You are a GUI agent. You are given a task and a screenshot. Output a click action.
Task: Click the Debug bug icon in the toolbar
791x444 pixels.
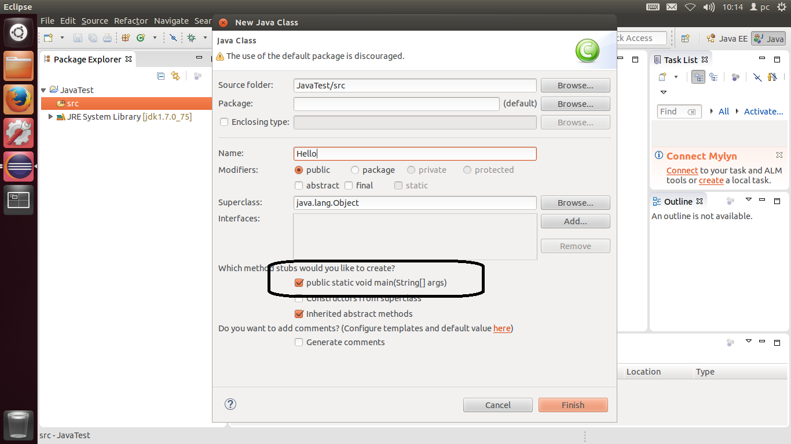click(x=191, y=38)
